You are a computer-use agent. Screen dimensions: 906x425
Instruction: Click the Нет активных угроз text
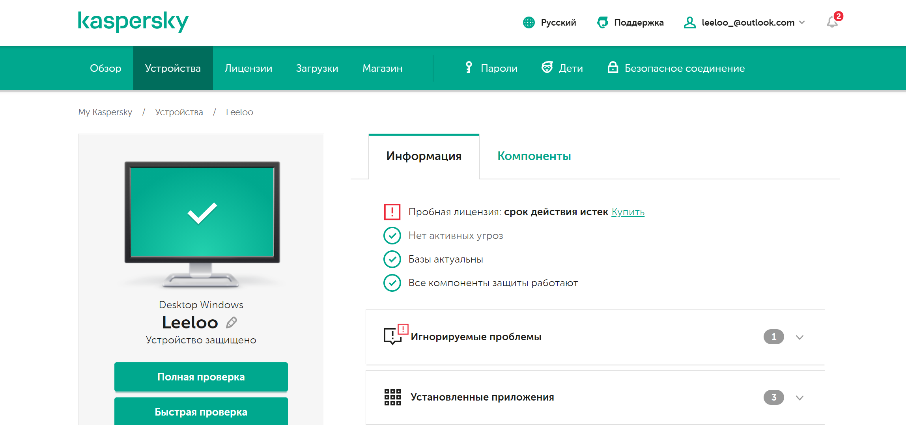[456, 236]
